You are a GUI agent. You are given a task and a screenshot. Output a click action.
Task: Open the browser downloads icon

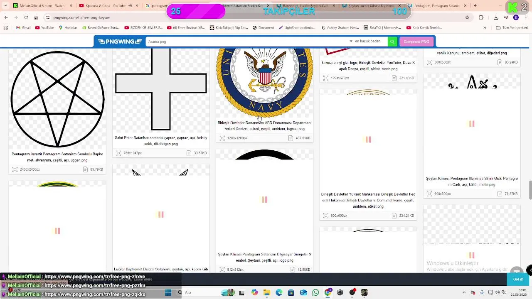click(496, 17)
